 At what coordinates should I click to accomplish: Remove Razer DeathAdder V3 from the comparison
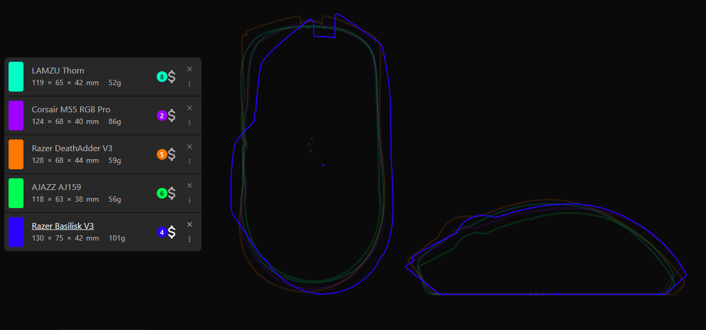coord(189,146)
